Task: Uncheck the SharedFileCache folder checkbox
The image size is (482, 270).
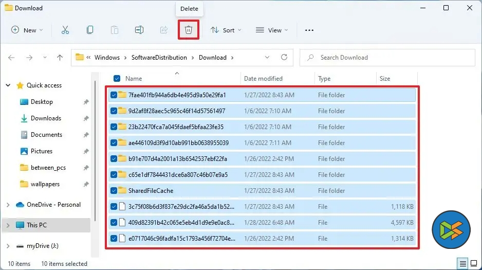Action: tap(114, 191)
